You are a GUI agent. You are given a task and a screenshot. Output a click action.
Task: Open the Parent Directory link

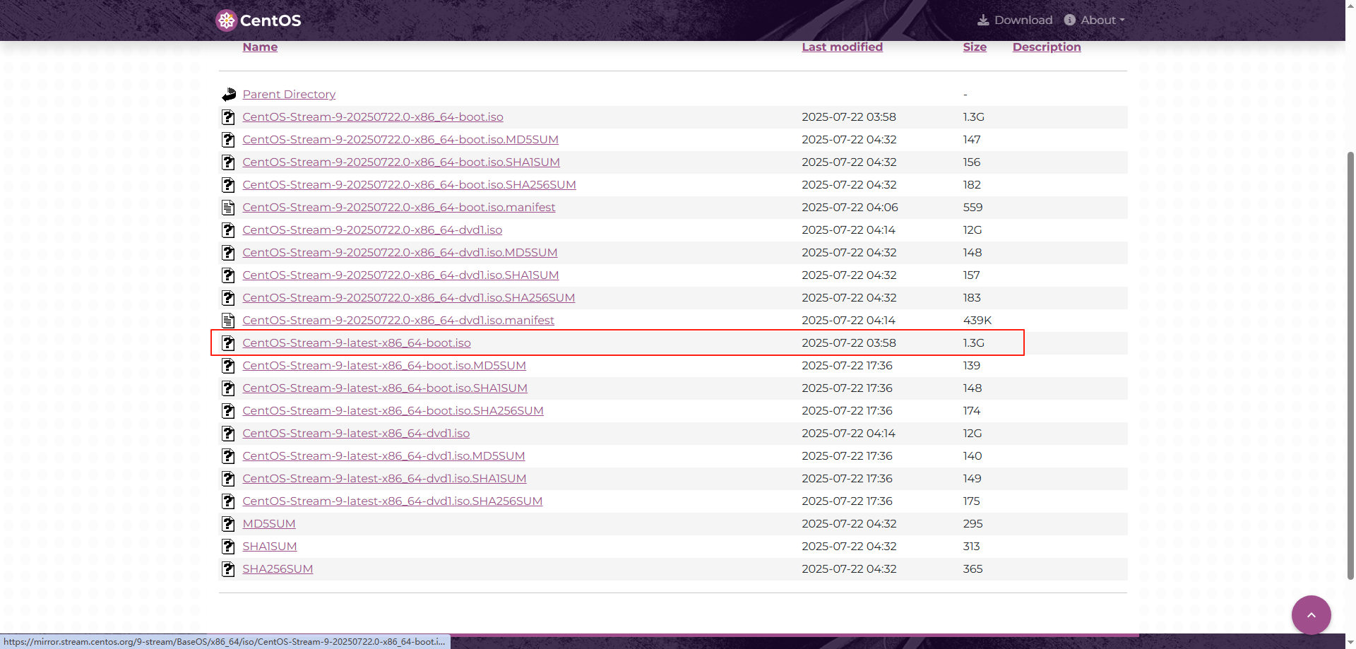[x=289, y=94]
